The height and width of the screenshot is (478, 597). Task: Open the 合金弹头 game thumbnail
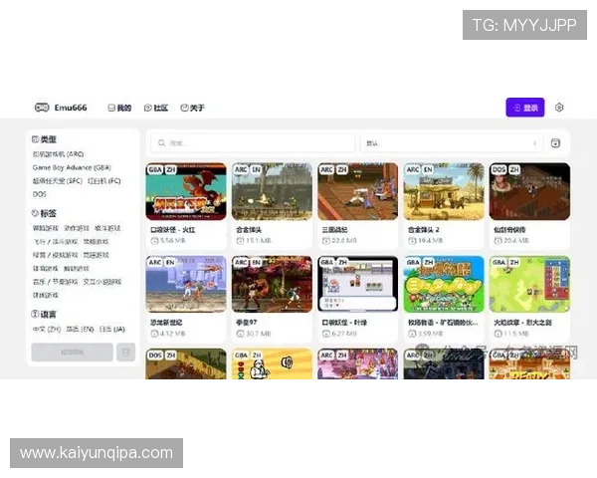272,191
